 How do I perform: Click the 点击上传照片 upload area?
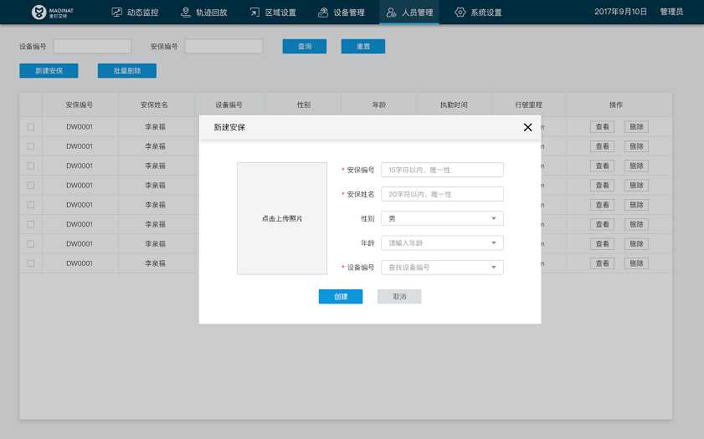coord(282,218)
